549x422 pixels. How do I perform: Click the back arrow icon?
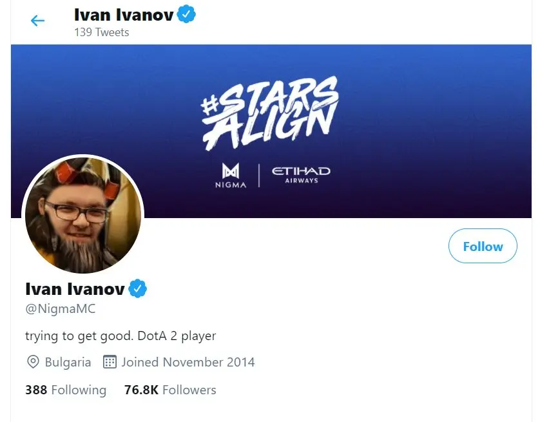[38, 21]
